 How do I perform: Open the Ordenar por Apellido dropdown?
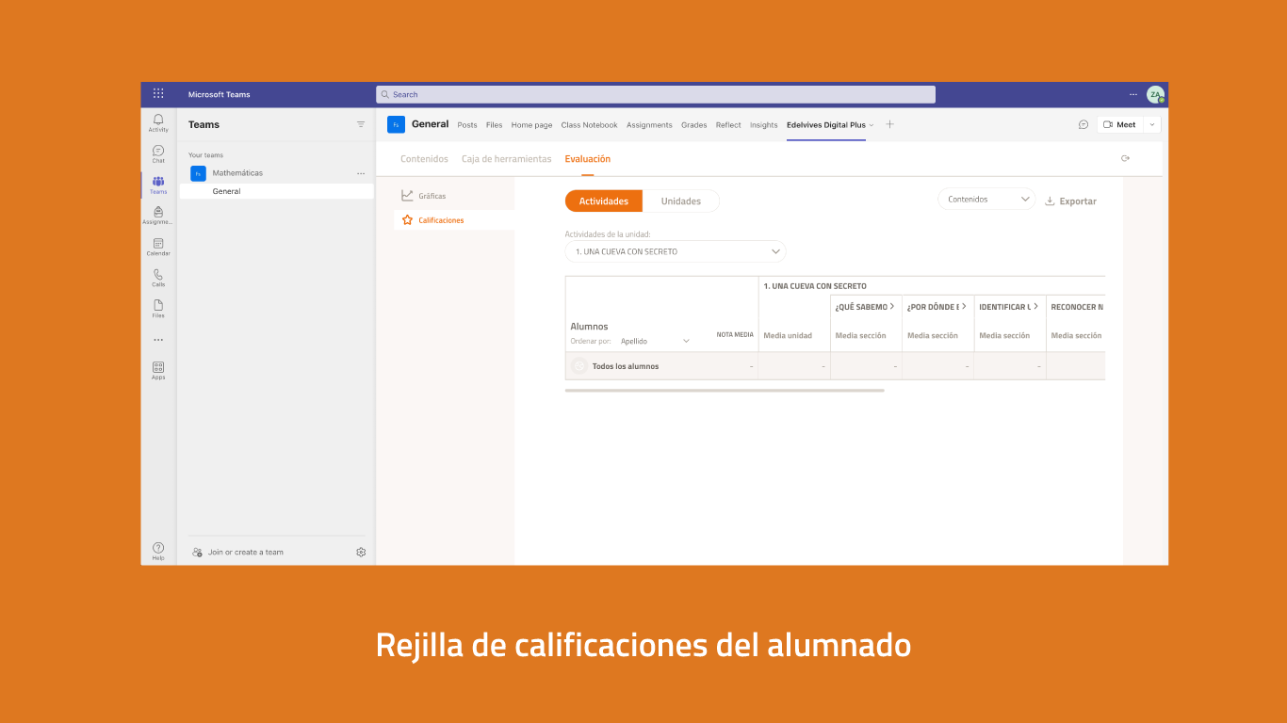click(655, 341)
